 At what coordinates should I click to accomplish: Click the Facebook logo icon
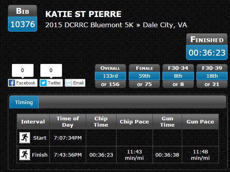click(12, 83)
